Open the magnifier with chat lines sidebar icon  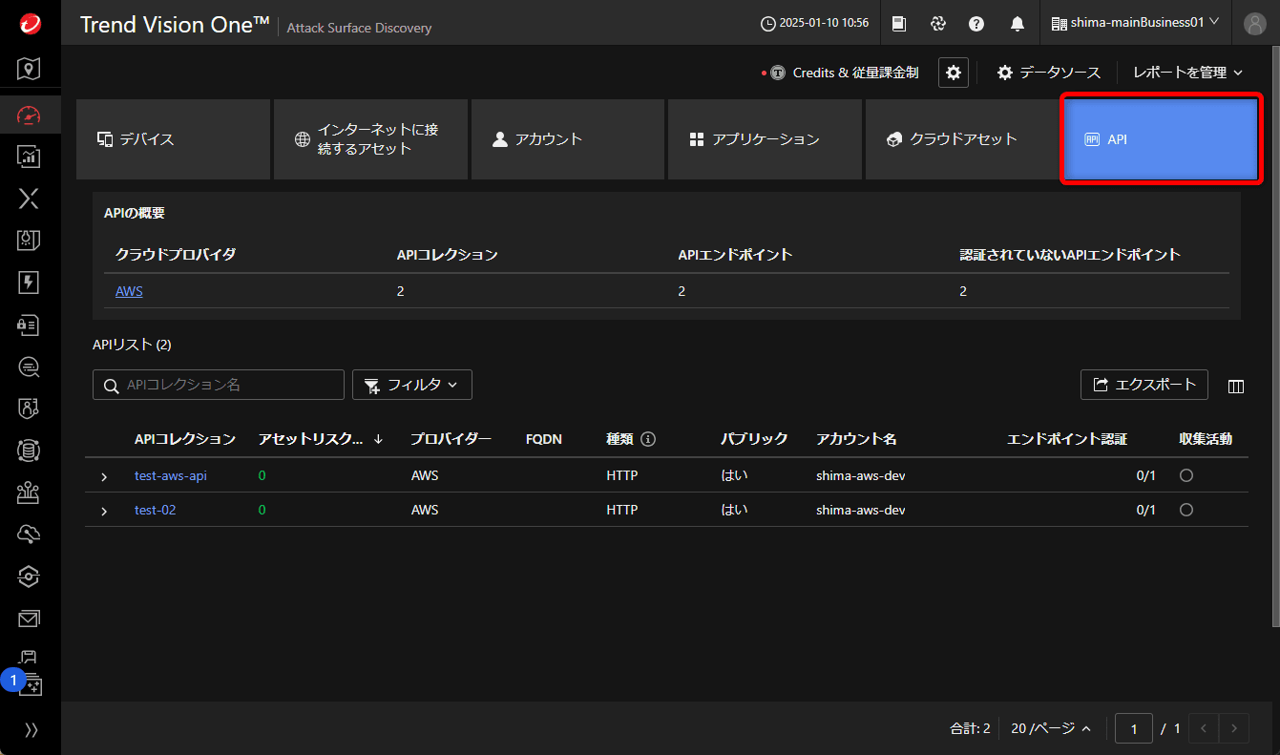[x=30, y=367]
